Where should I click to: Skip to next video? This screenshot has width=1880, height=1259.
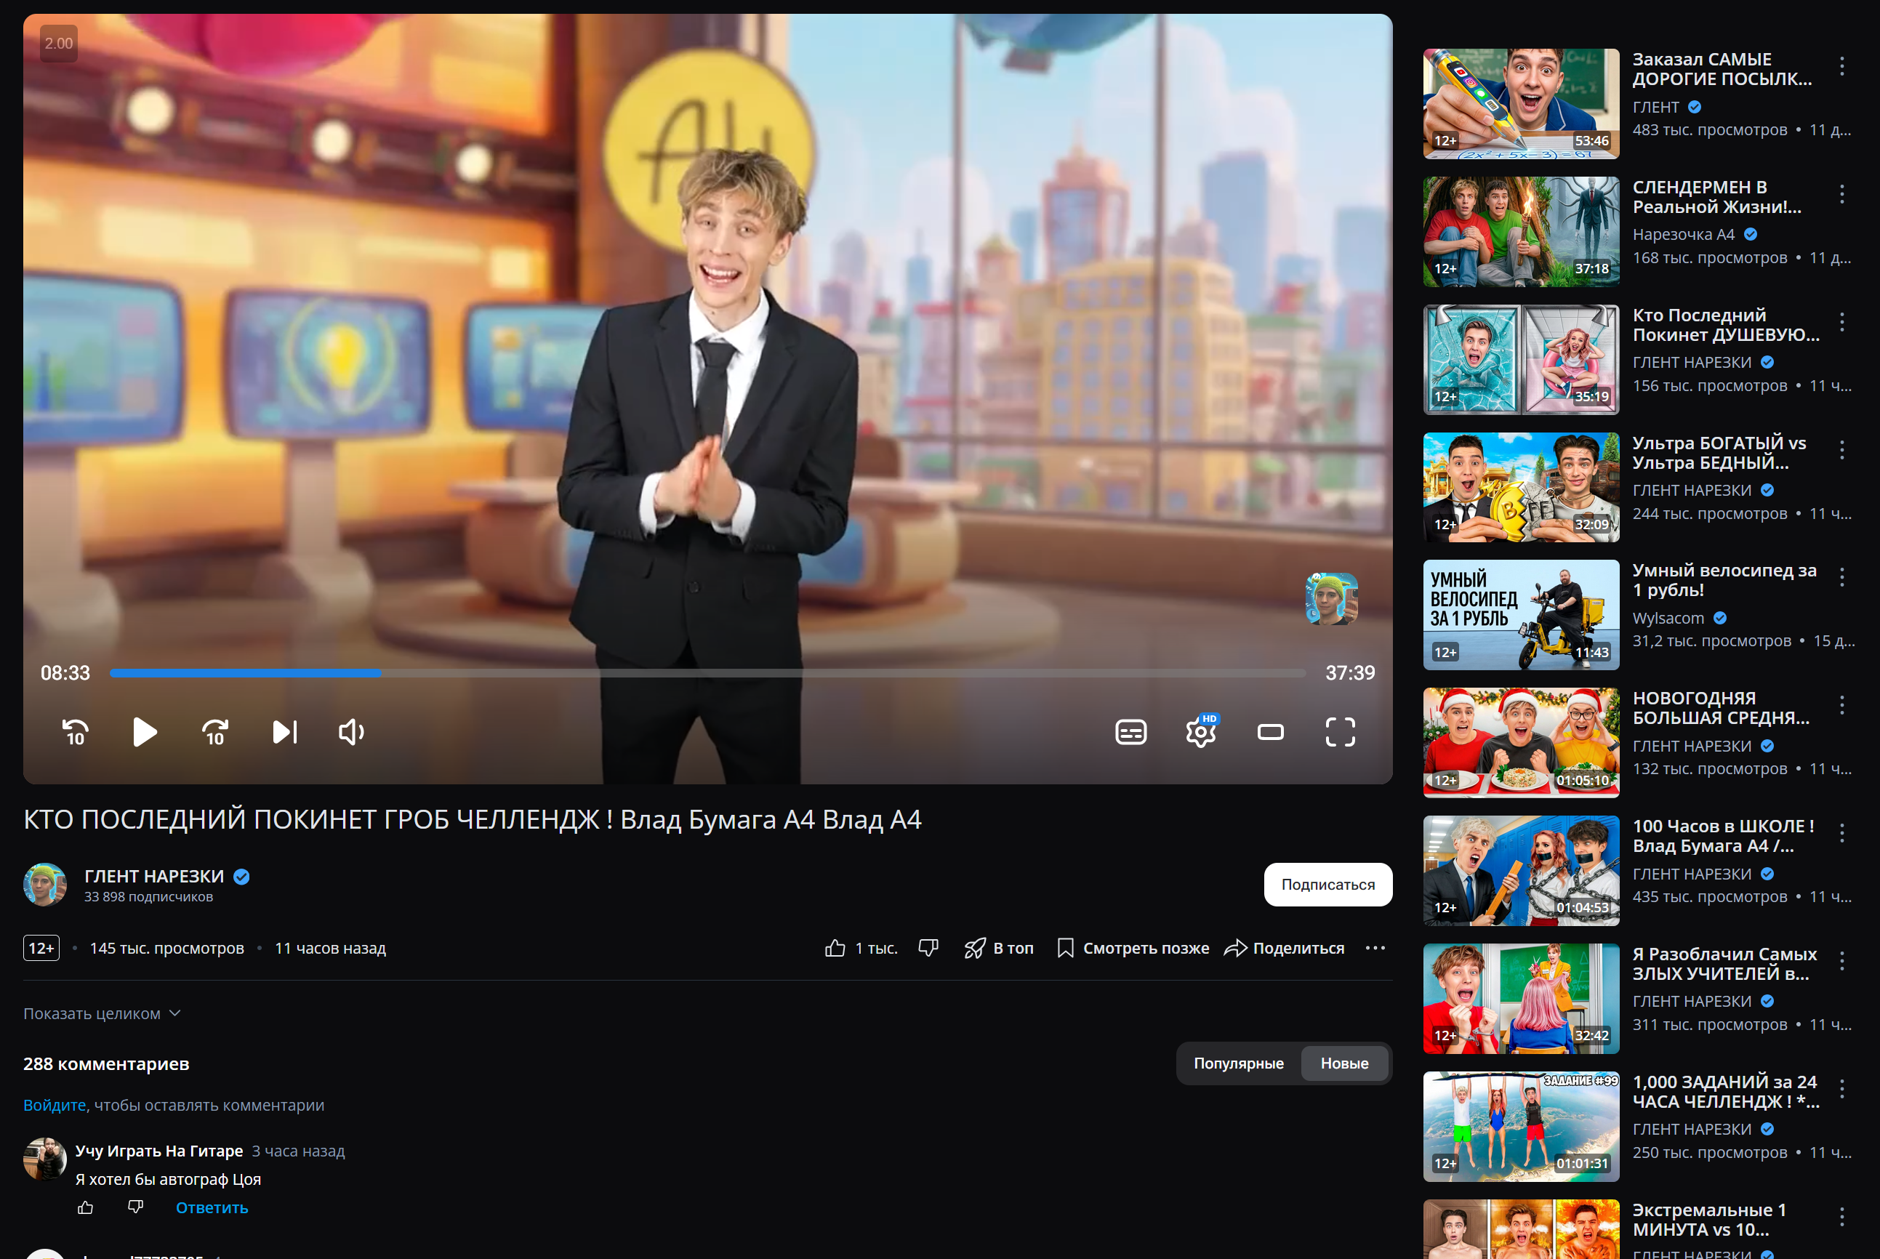click(284, 732)
